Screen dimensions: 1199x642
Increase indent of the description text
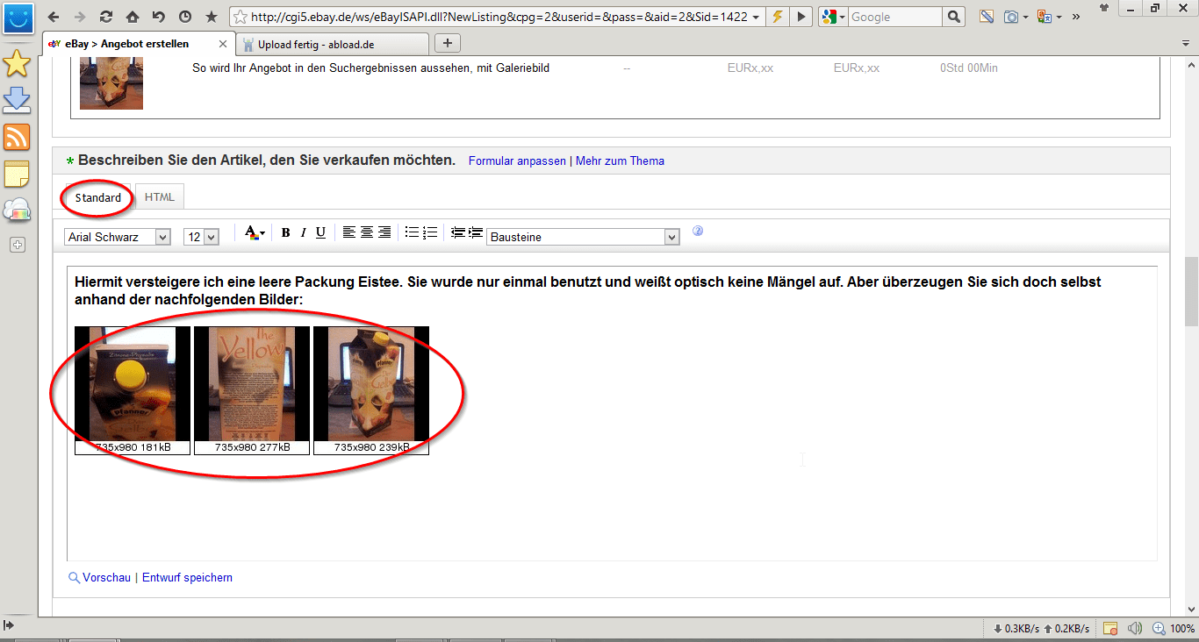click(x=476, y=232)
